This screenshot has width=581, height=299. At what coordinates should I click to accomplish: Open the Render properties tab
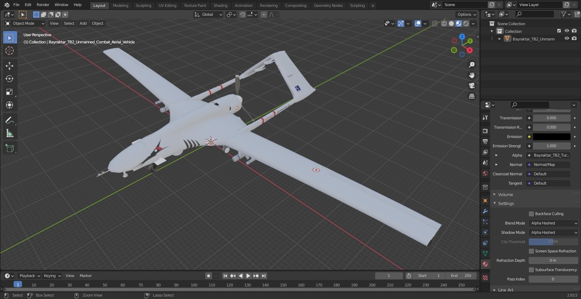click(x=485, y=131)
